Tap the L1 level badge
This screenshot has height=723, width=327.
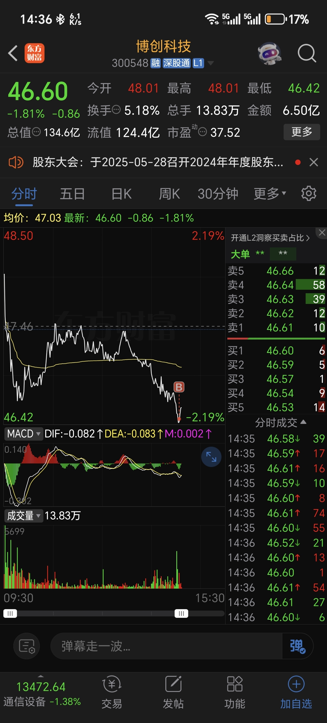(x=198, y=63)
